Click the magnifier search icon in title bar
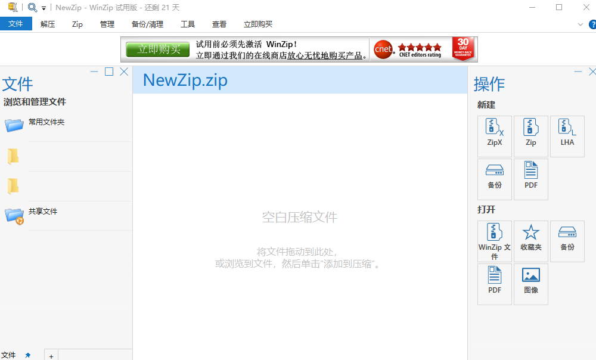Image resolution: width=596 pixels, height=360 pixels. pos(32,7)
